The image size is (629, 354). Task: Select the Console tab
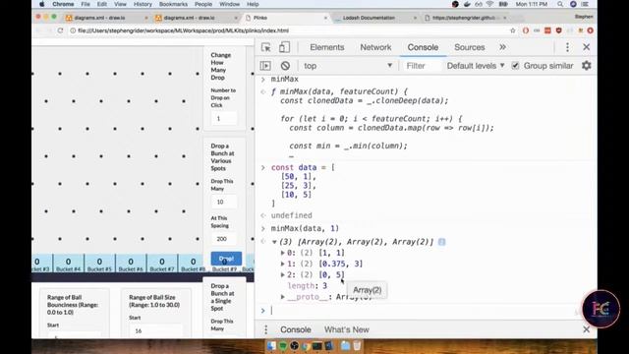423,47
